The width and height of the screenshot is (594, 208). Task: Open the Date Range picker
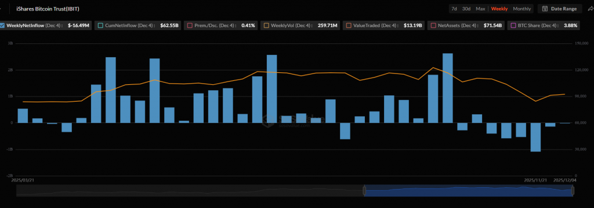click(x=560, y=9)
